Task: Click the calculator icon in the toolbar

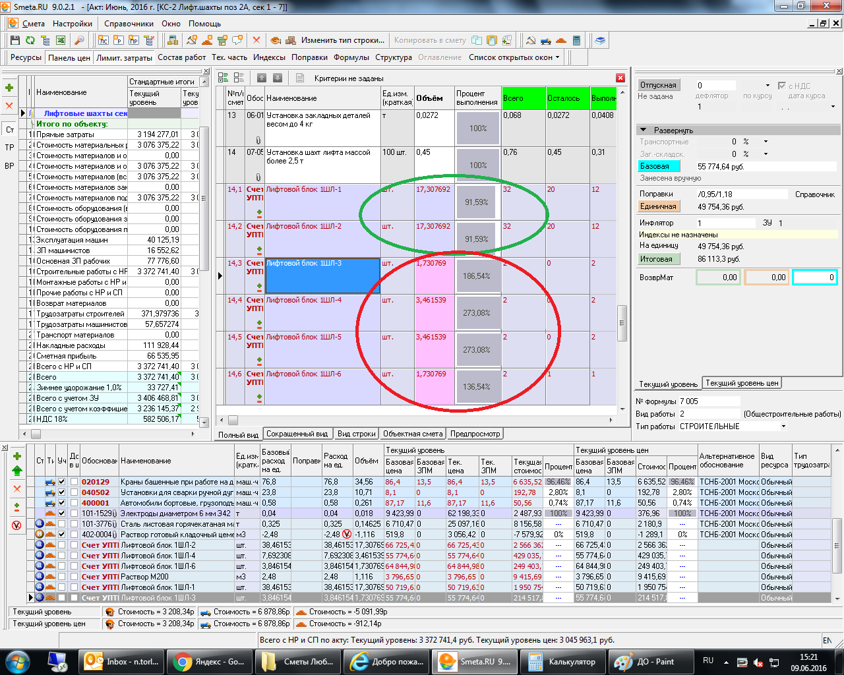Action: [576, 40]
